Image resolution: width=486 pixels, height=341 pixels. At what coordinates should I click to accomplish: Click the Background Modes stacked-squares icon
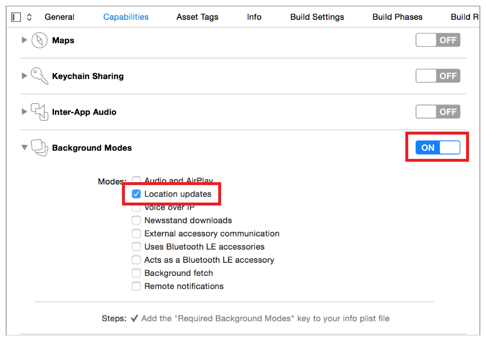39,148
